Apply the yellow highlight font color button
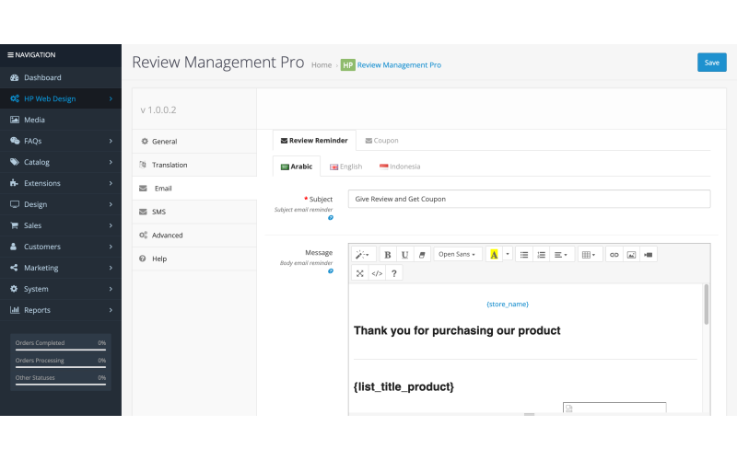The image size is (737, 460). point(494,255)
